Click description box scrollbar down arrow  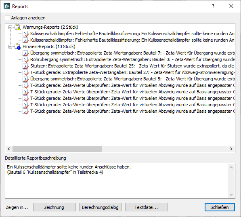pyautogui.click(x=231, y=195)
